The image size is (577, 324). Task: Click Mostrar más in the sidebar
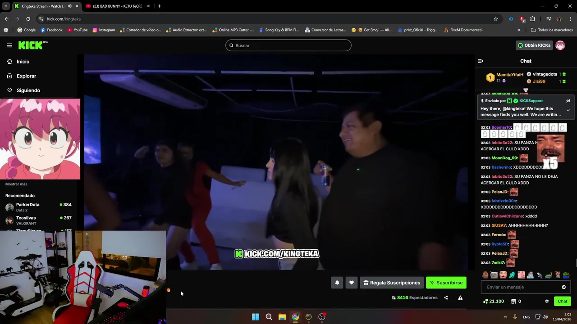[16, 184]
